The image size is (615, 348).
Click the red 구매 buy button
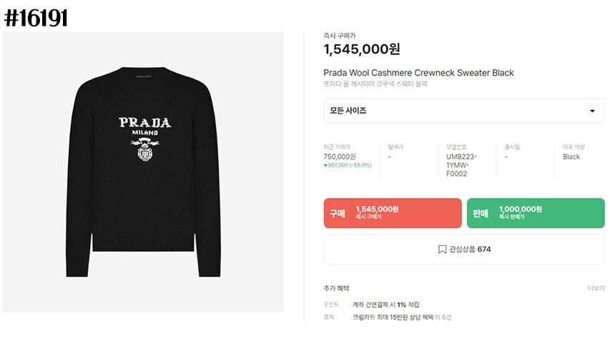(393, 213)
